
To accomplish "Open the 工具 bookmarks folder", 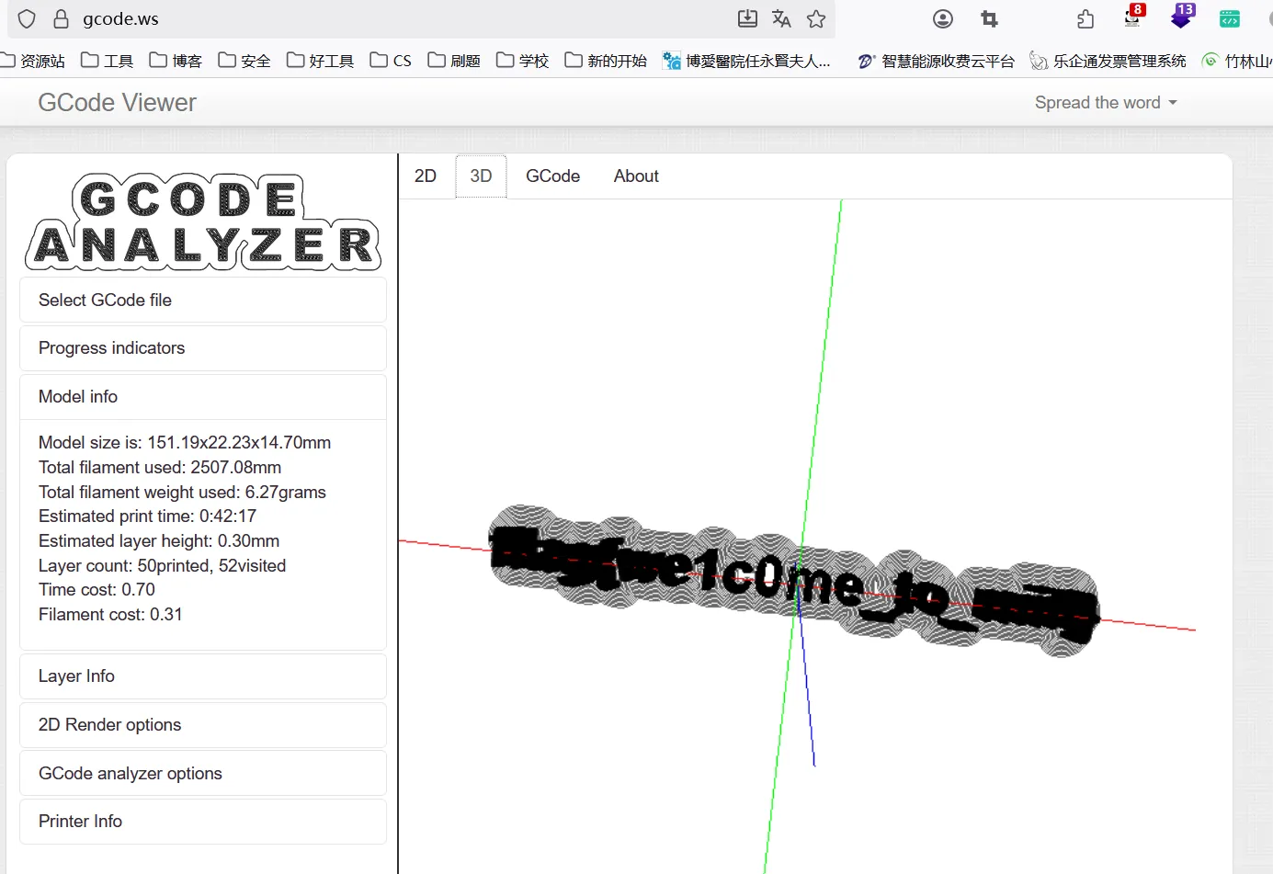I will (107, 61).
